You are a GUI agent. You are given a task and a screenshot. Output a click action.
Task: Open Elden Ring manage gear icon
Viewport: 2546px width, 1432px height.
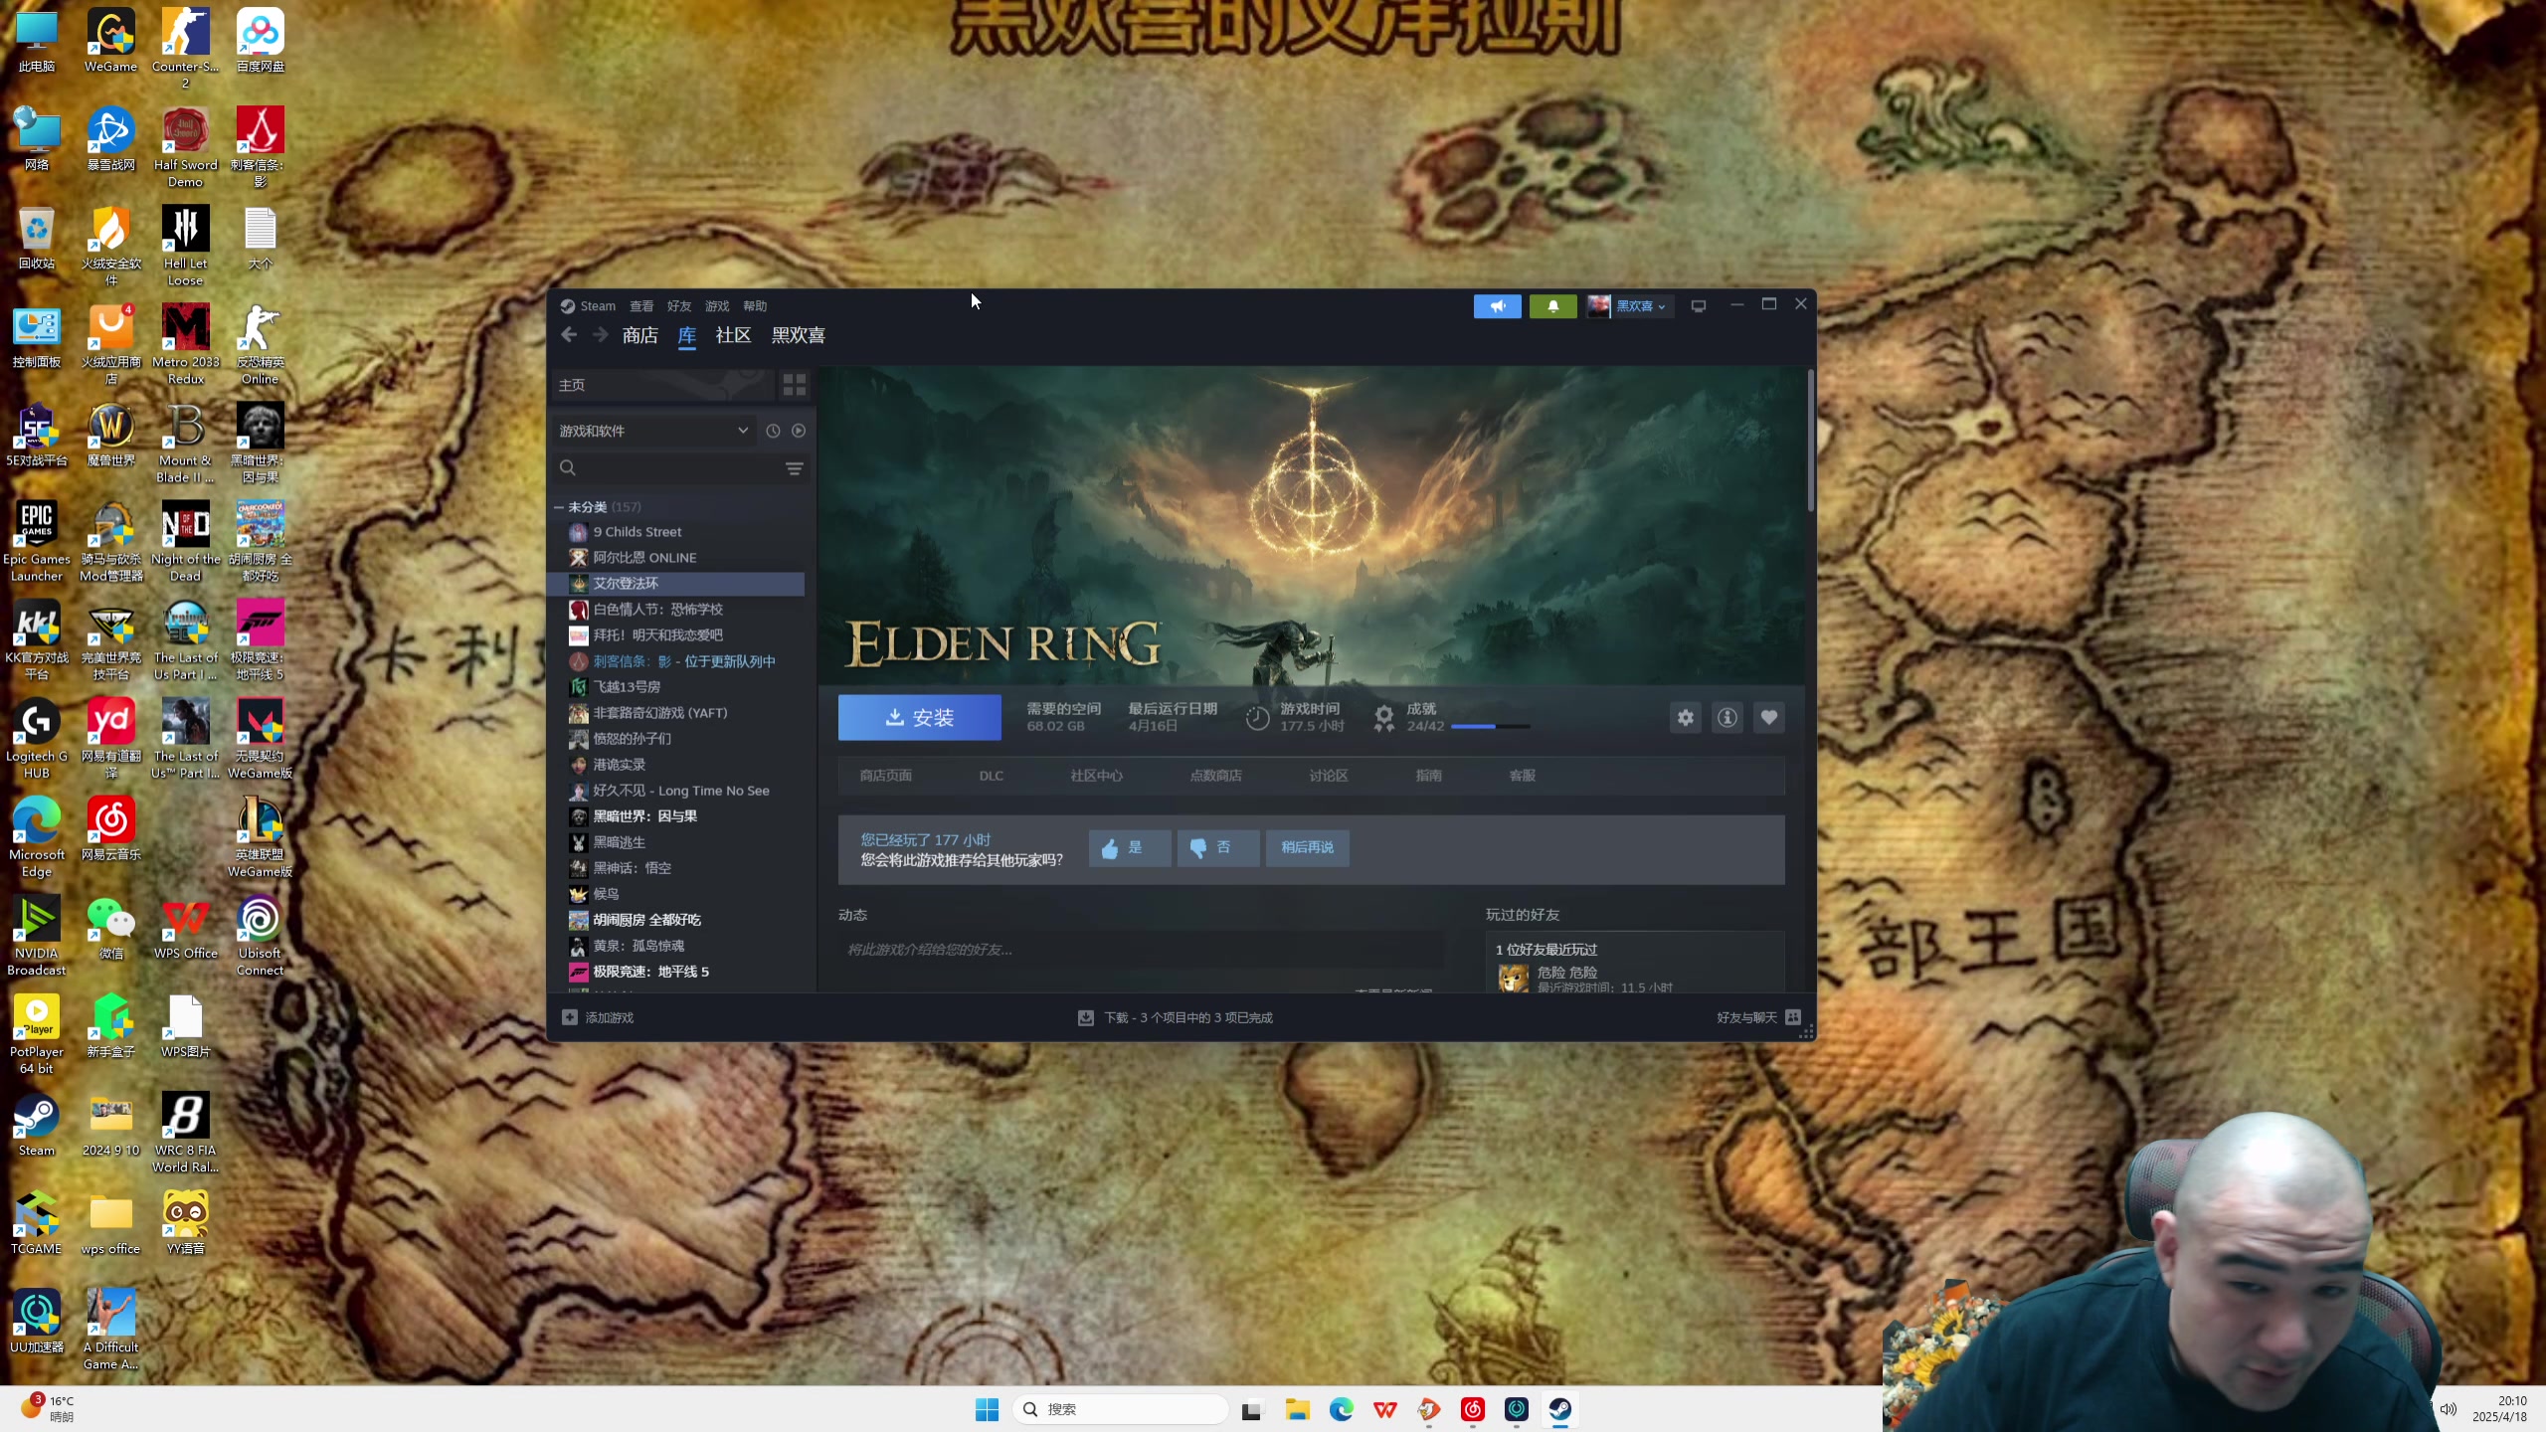1685,717
